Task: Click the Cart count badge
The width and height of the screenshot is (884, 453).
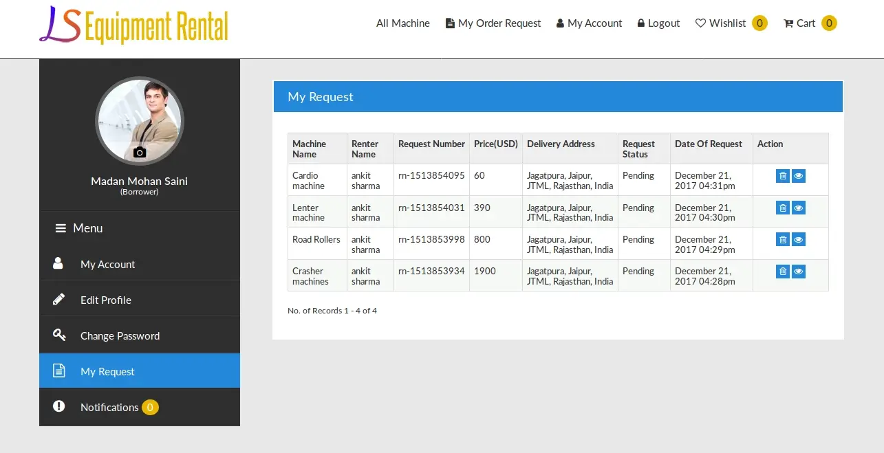Action: click(x=829, y=23)
